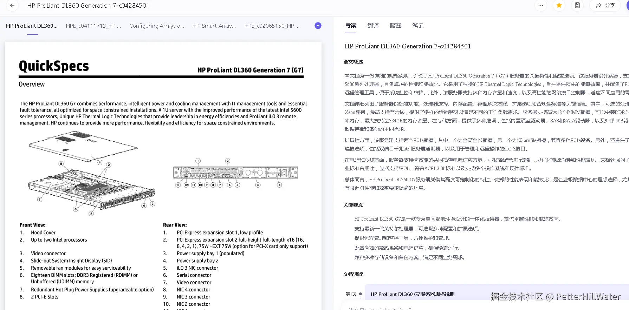Click '2 PCI-E Slots' list item
This screenshot has height=310, width=629.
(45, 297)
